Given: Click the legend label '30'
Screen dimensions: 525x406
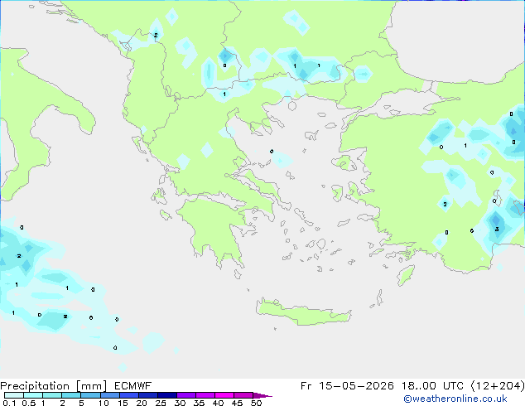Looking at the screenshot, I should [x=180, y=403].
